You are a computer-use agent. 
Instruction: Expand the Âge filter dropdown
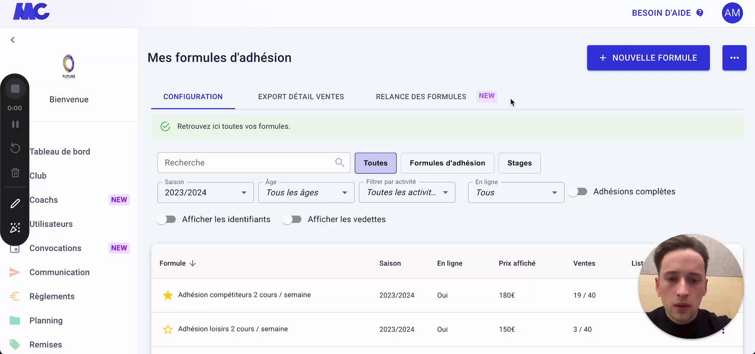coord(306,193)
